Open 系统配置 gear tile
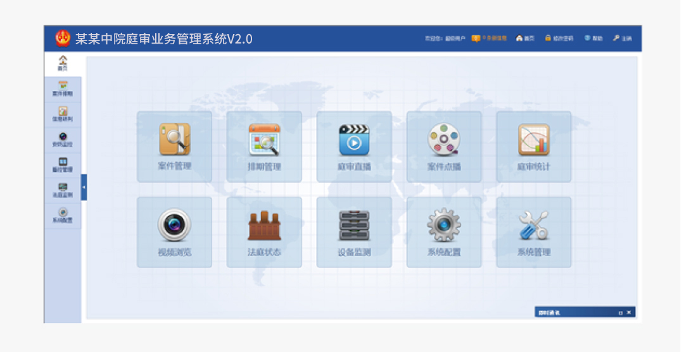 [x=444, y=231]
